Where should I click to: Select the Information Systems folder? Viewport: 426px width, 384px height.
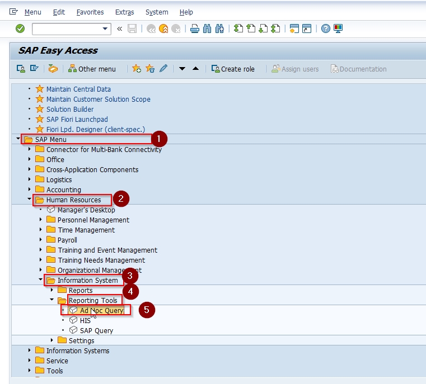point(78,350)
